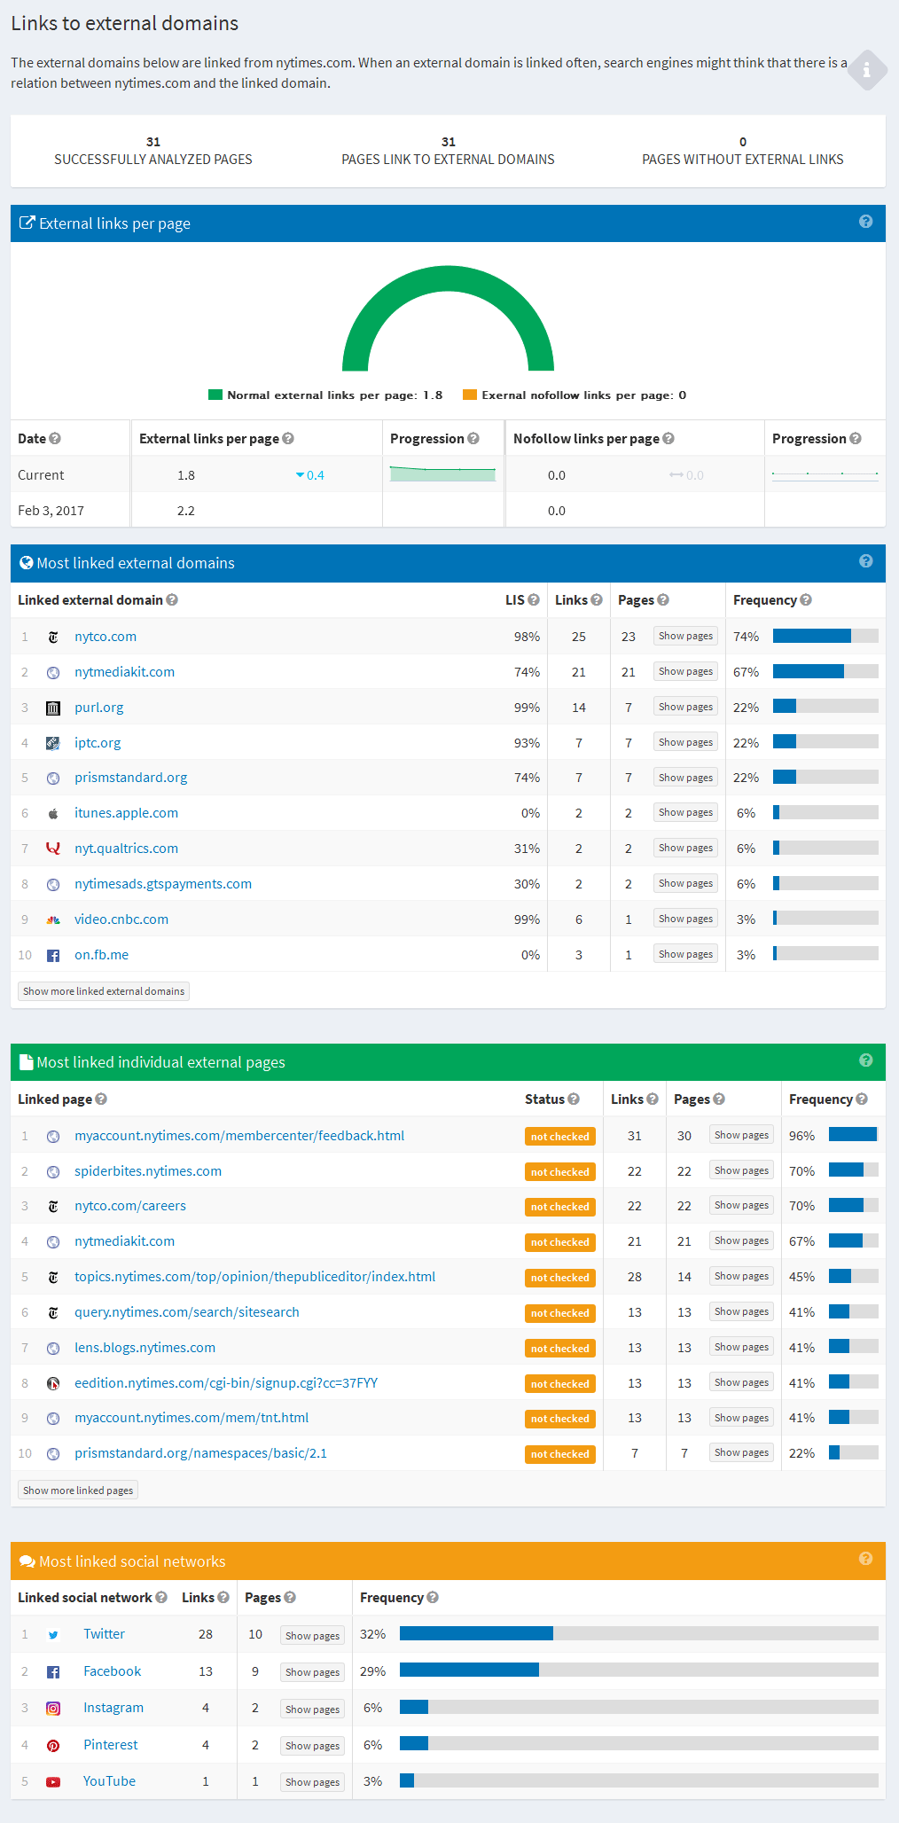Click the external links progression sparkline

pyautogui.click(x=442, y=473)
